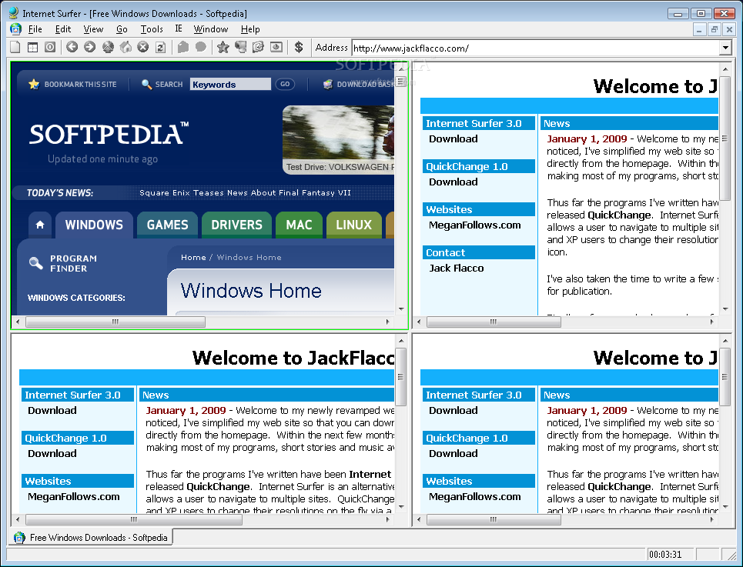Click the computer monitor toolbar icon
The image size is (743, 567).
[241, 47]
